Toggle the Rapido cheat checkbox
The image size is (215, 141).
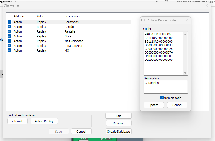[x=9, y=27]
